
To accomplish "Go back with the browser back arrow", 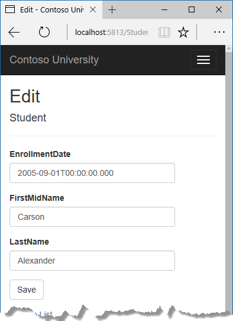I will [14, 32].
